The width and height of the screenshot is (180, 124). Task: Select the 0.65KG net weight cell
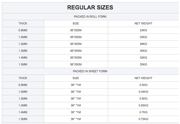[x=143, y=105]
